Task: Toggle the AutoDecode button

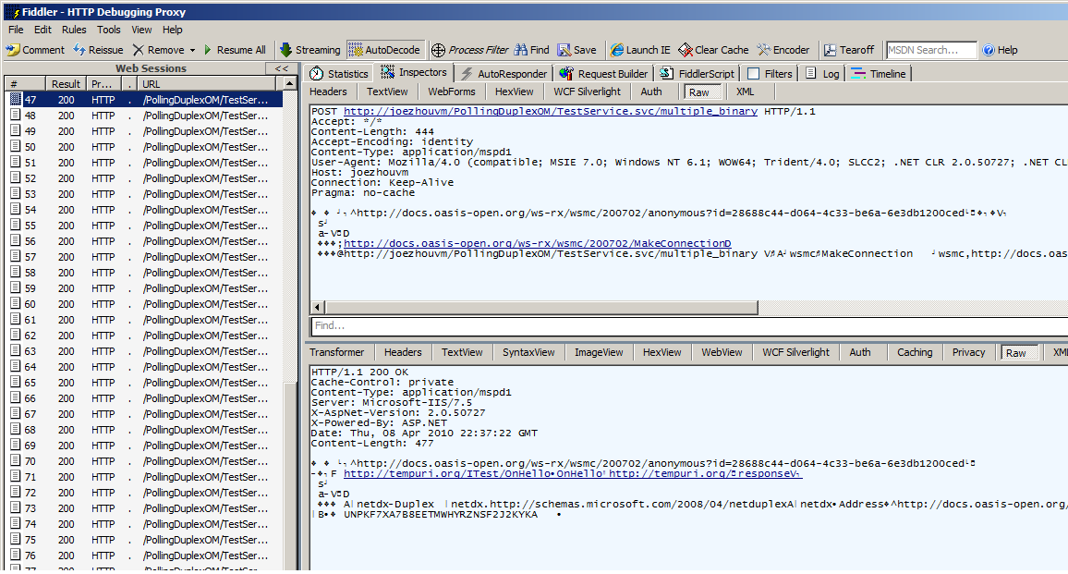Action: coord(384,50)
